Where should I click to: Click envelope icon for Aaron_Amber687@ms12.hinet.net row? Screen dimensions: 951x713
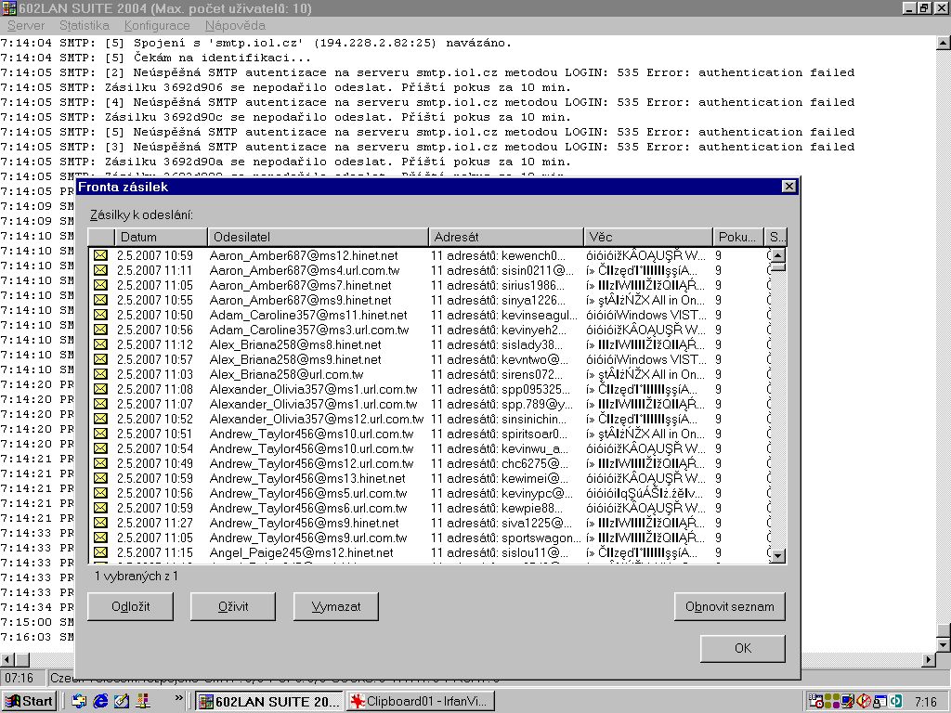(100, 256)
